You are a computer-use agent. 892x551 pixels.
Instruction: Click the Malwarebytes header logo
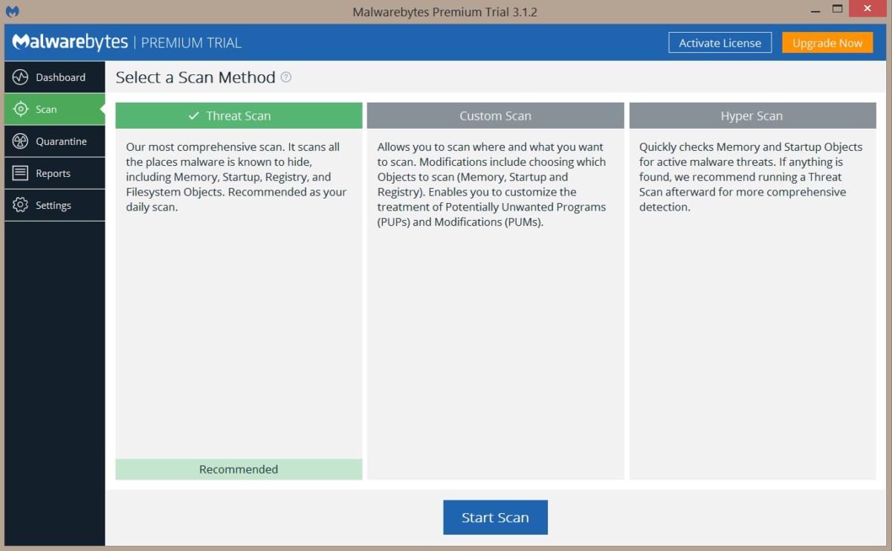pos(71,42)
